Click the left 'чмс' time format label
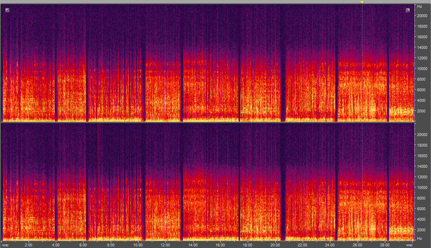Viewport: 431px width, 248px height. (x=5, y=245)
